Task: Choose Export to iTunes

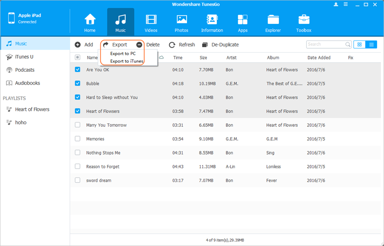Action: click(x=126, y=61)
